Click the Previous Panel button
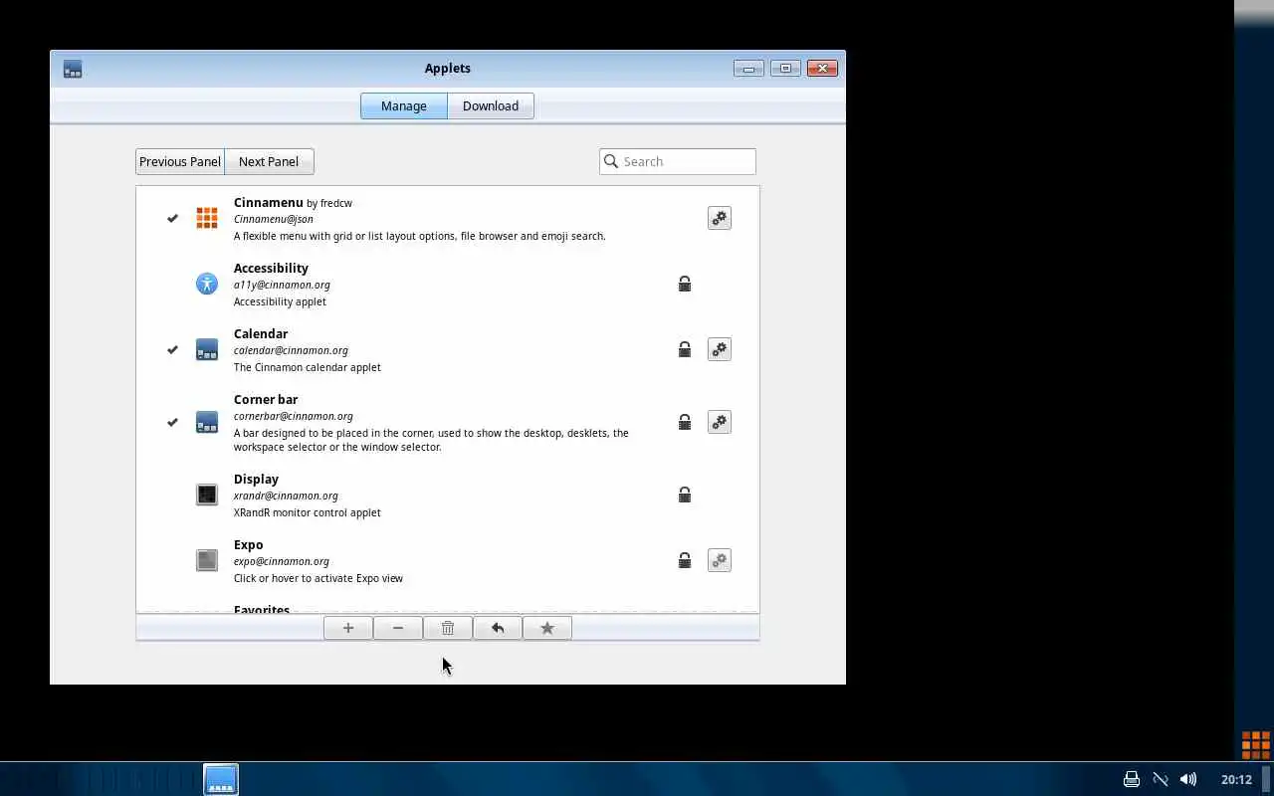1274x796 pixels. coord(180,161)
